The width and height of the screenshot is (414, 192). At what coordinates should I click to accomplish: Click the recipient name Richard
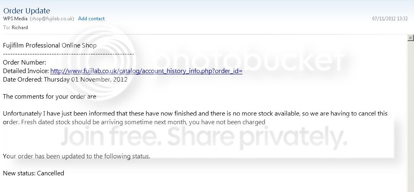coord(20,28)
